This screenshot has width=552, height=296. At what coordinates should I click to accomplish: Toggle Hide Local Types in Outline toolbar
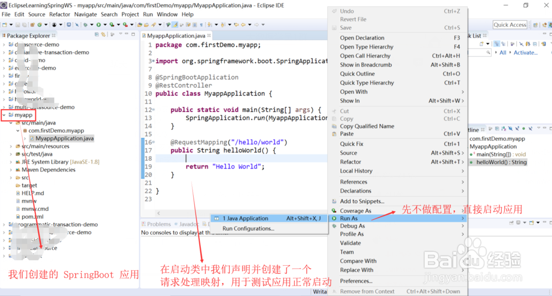coord(530,129)
